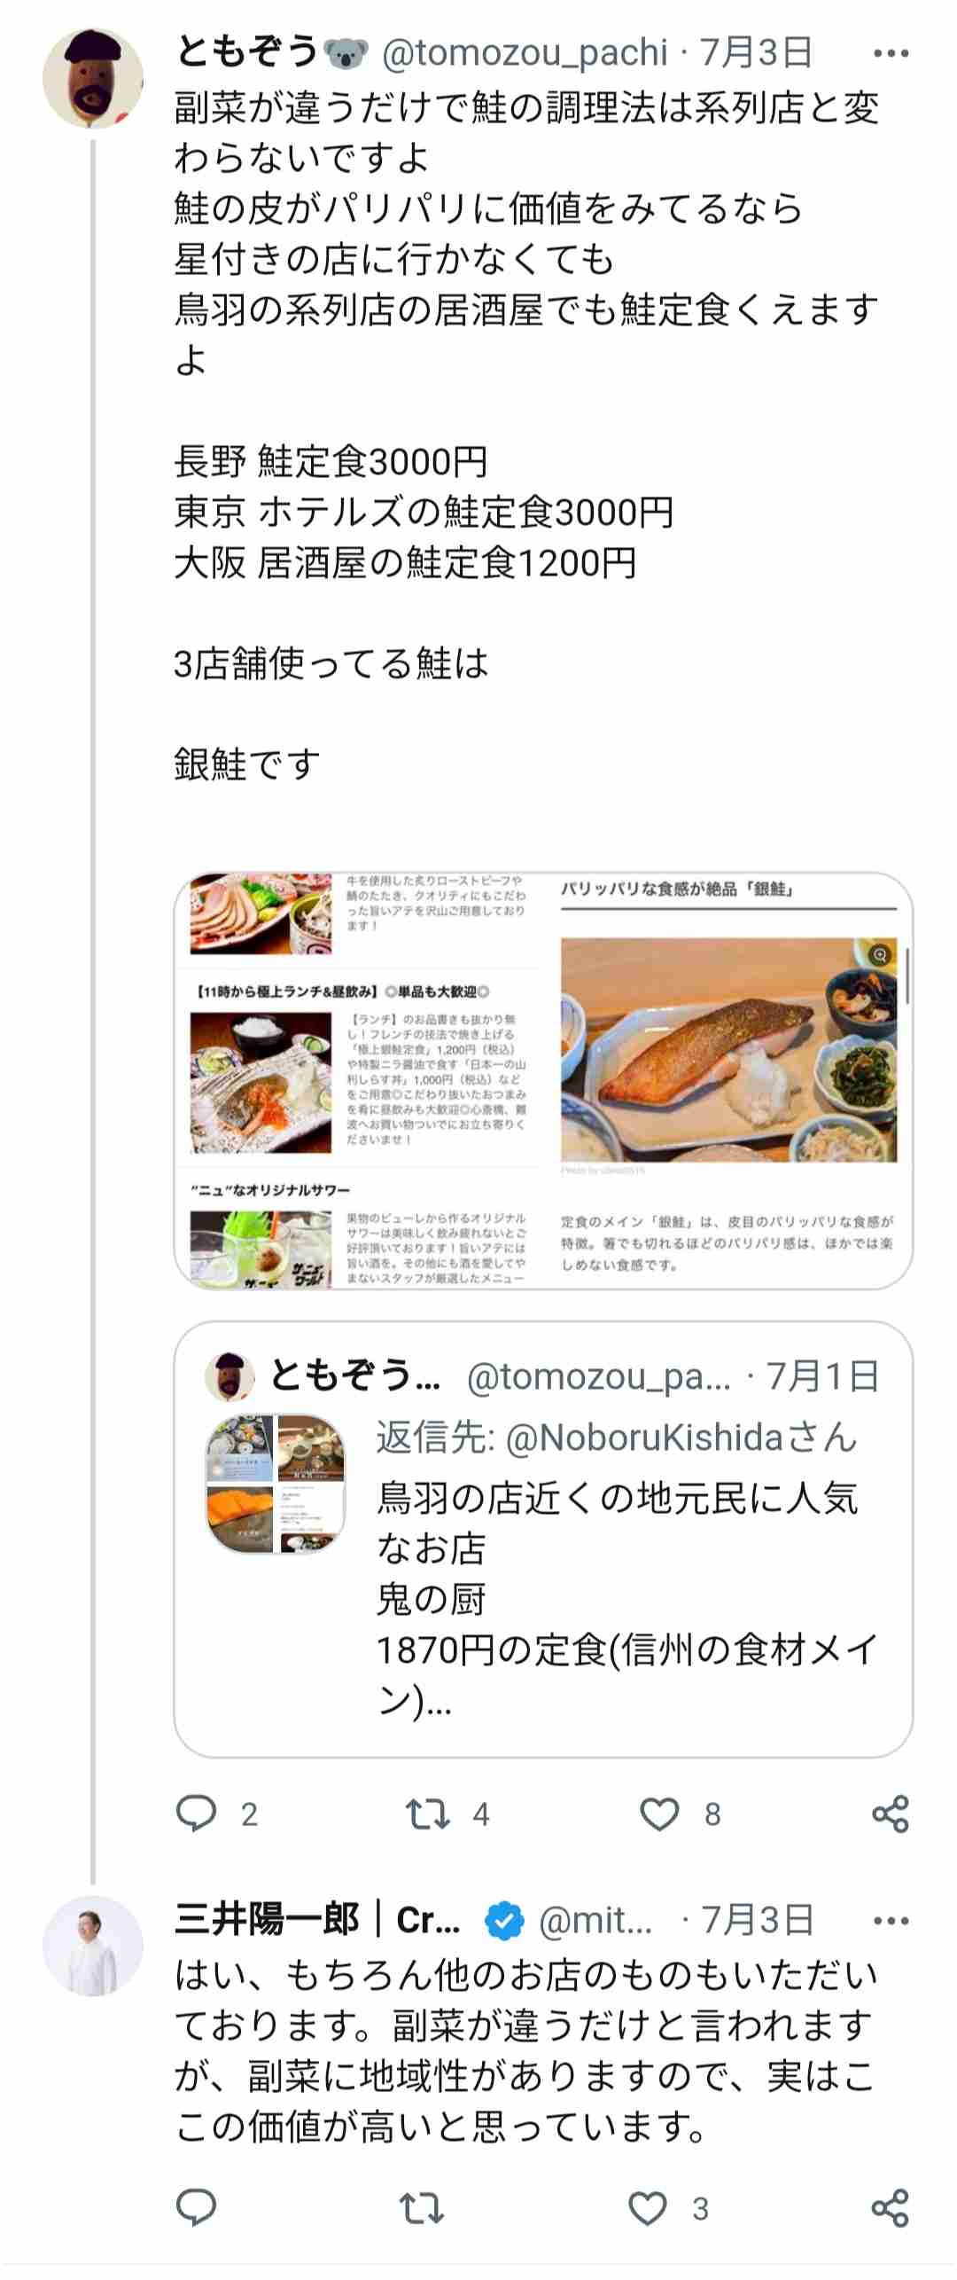Share 三井陽一郎's reply via share icon

click(x=891, y=2207)
